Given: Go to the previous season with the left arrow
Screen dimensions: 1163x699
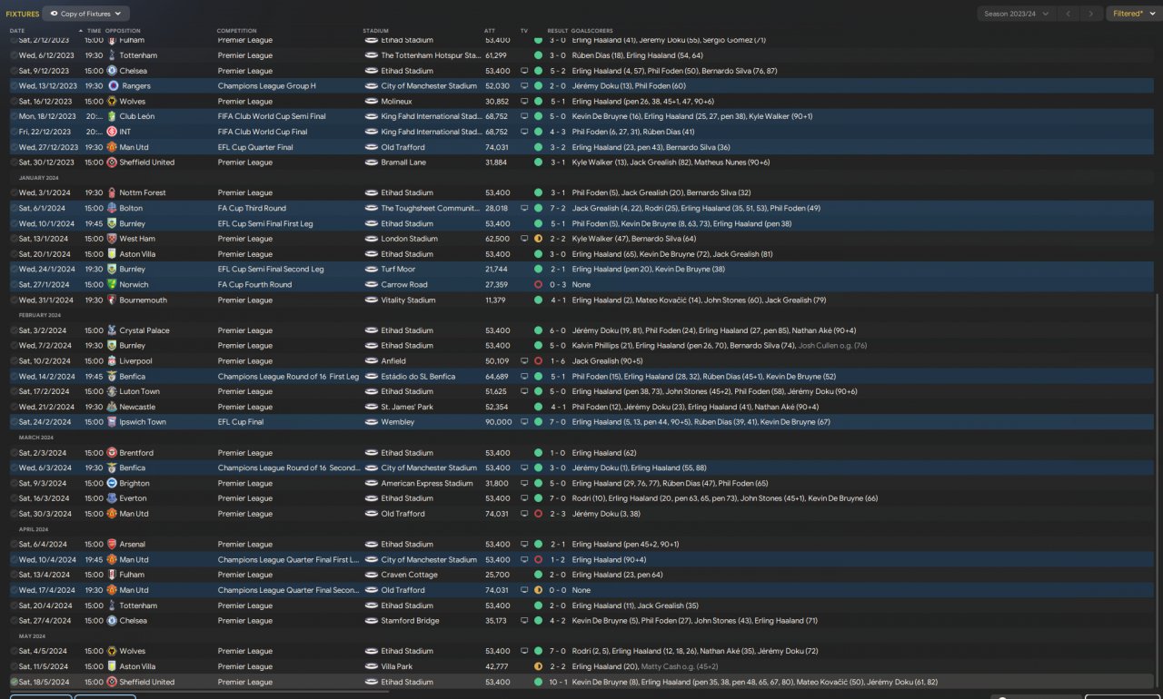Looking at the screenshot, I should (x=1070, y=14).
